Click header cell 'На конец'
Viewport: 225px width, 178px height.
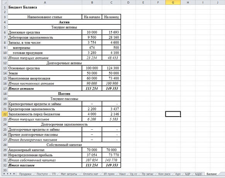click(111, 17)
